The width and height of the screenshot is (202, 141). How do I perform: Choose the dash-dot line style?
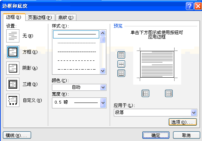[76, 69]
